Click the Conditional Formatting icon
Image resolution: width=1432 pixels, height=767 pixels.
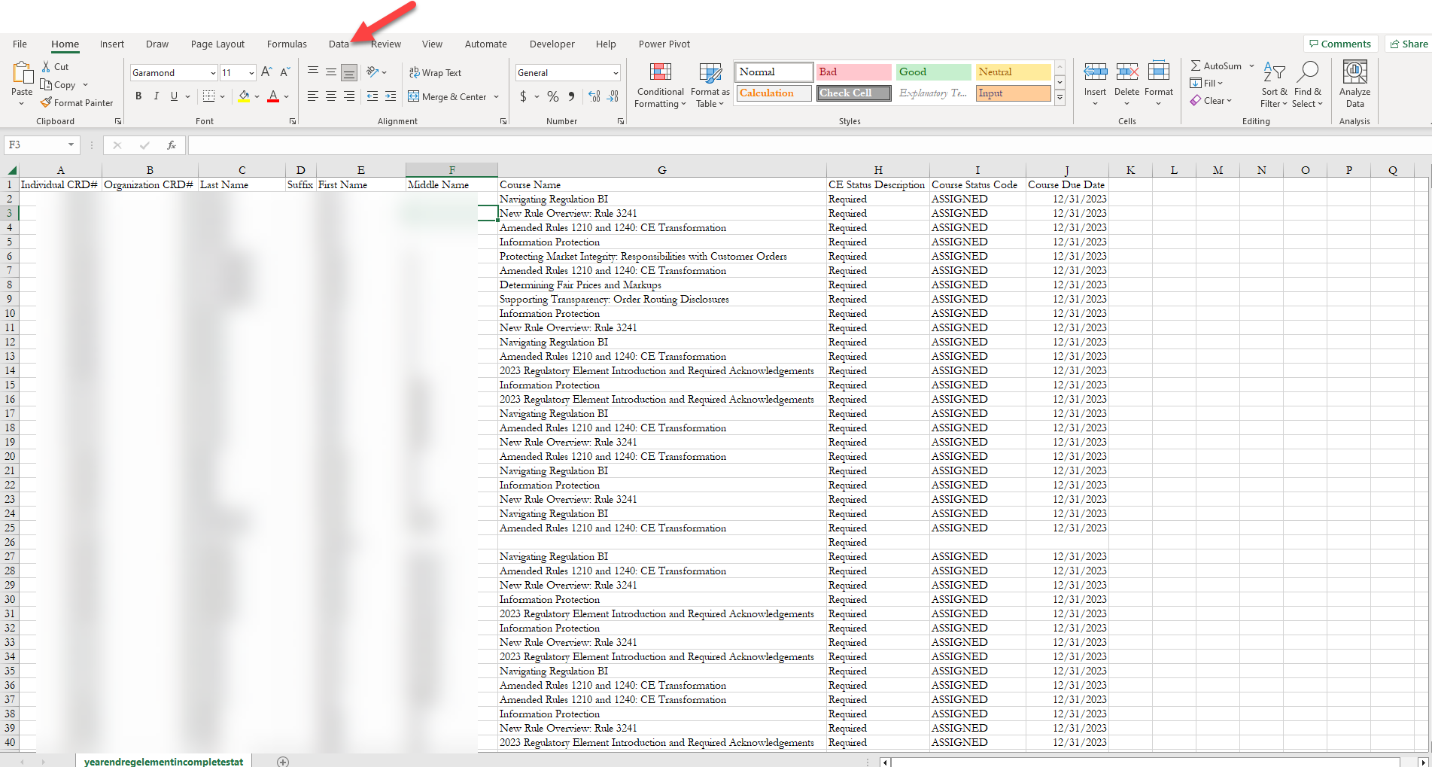660,73
